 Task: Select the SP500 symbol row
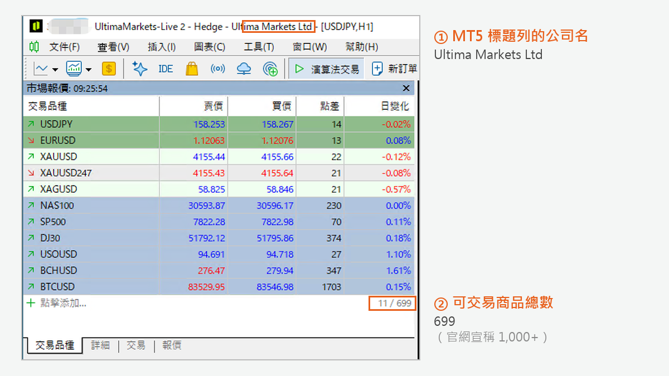[x=219, y=222]
